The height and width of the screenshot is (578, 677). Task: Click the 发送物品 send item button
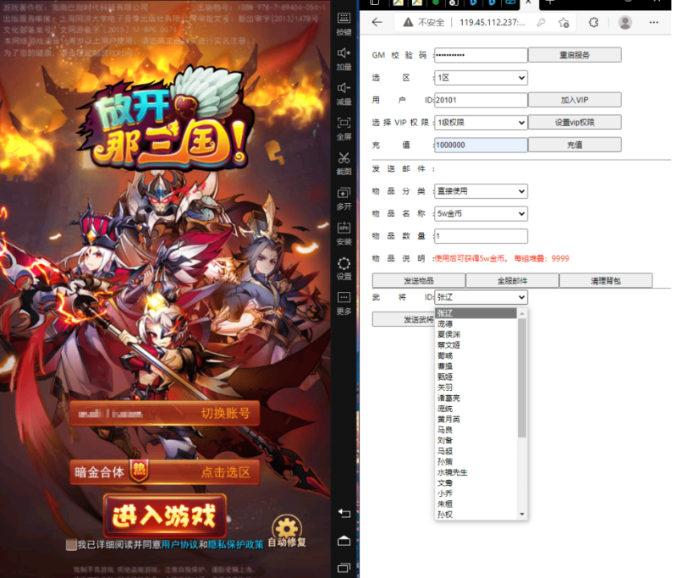pos(419,281)
